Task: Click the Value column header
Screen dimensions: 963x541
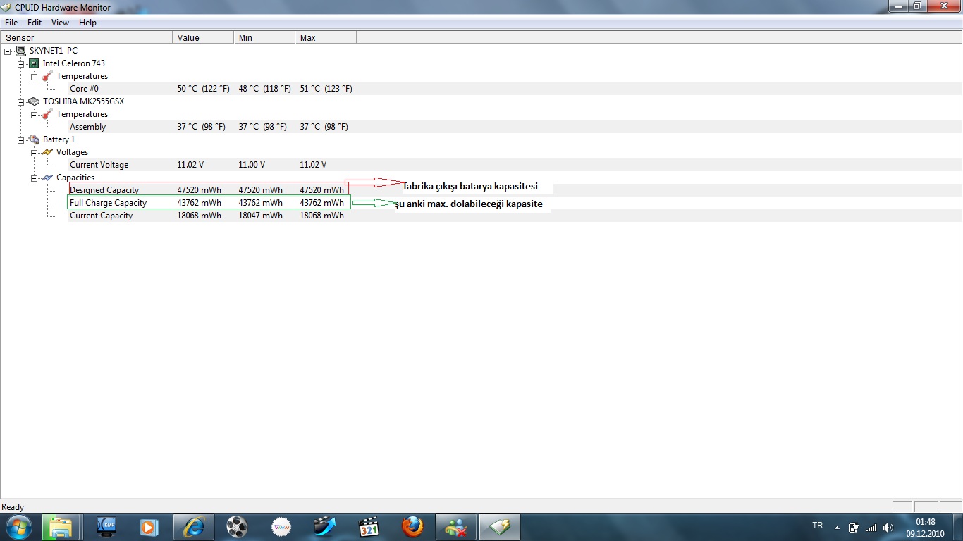Action: pyautogui.click(x=203, y=37)
